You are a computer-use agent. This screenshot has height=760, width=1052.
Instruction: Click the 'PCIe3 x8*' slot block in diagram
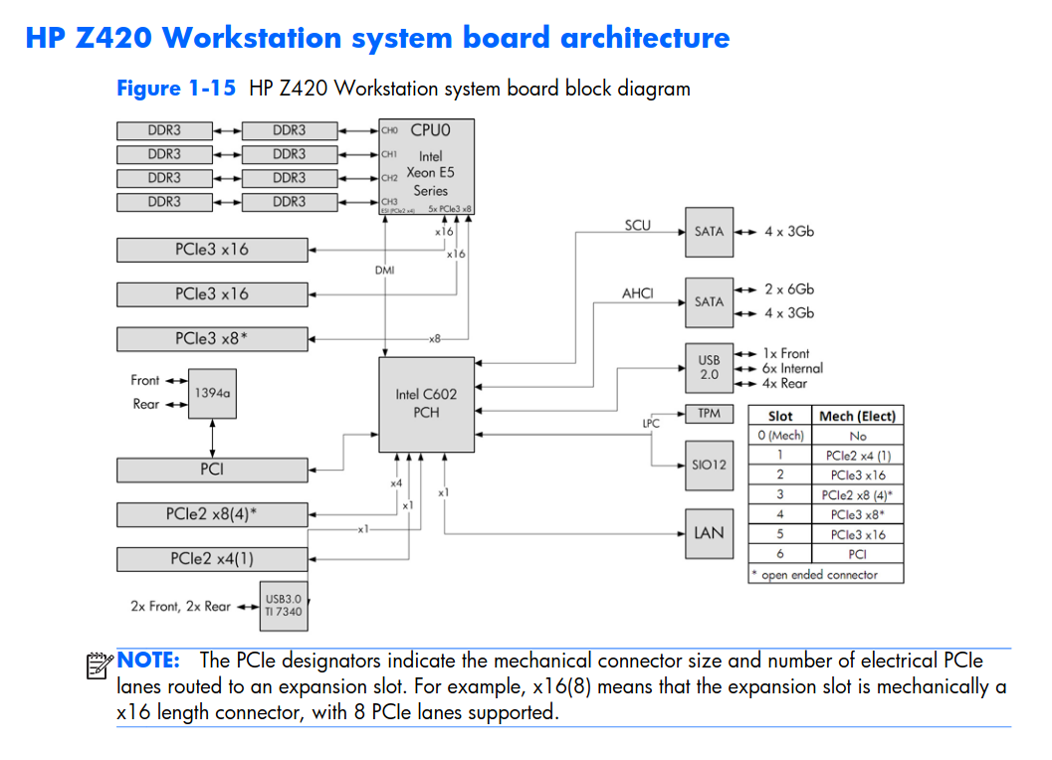tap(212, 339)
